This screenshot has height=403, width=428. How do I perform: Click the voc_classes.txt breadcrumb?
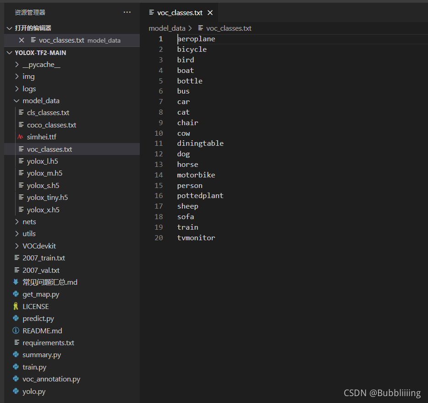(x=229, y=28)
